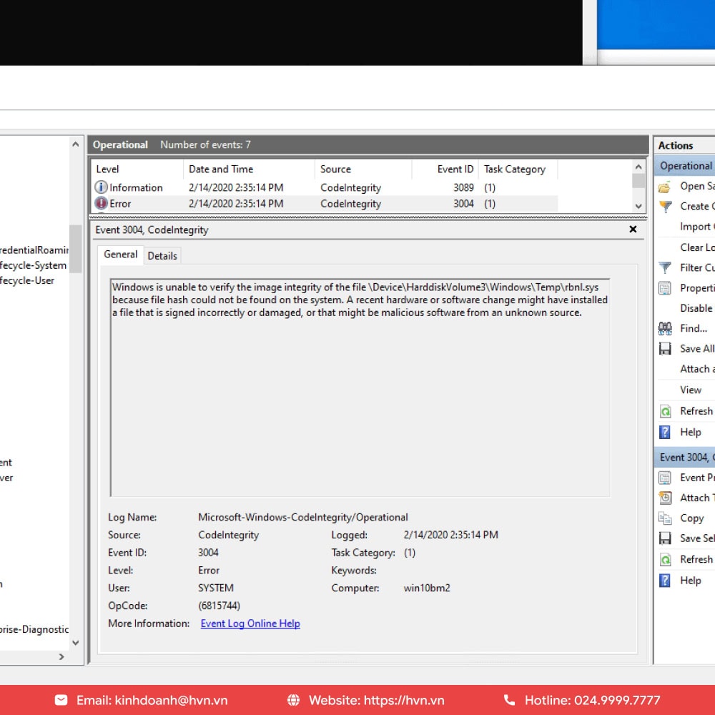
Task: Click the hotline phone icon in footer
Action: pyautogui.click(x=509, y=700)
